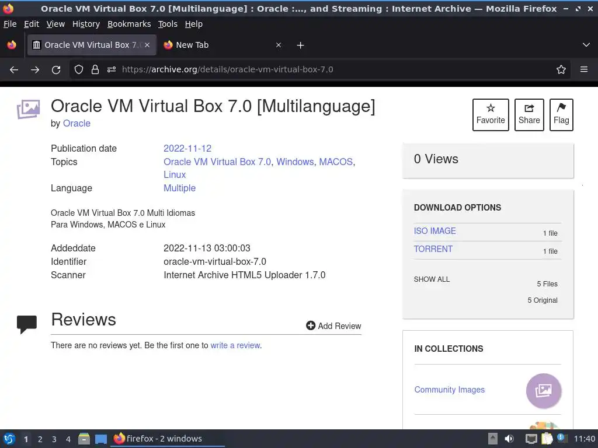The height and width of the screenshot is (448, 598).
Task: Open the MACOS topic link
Action: [x=336, y=162]
